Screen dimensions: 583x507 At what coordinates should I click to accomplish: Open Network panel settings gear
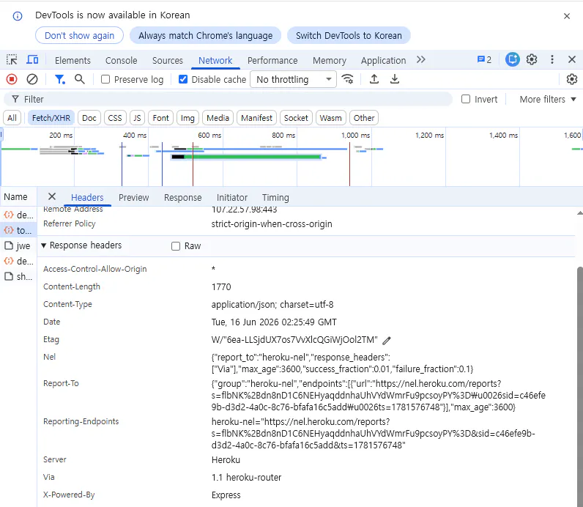click(x=572, y=79)
